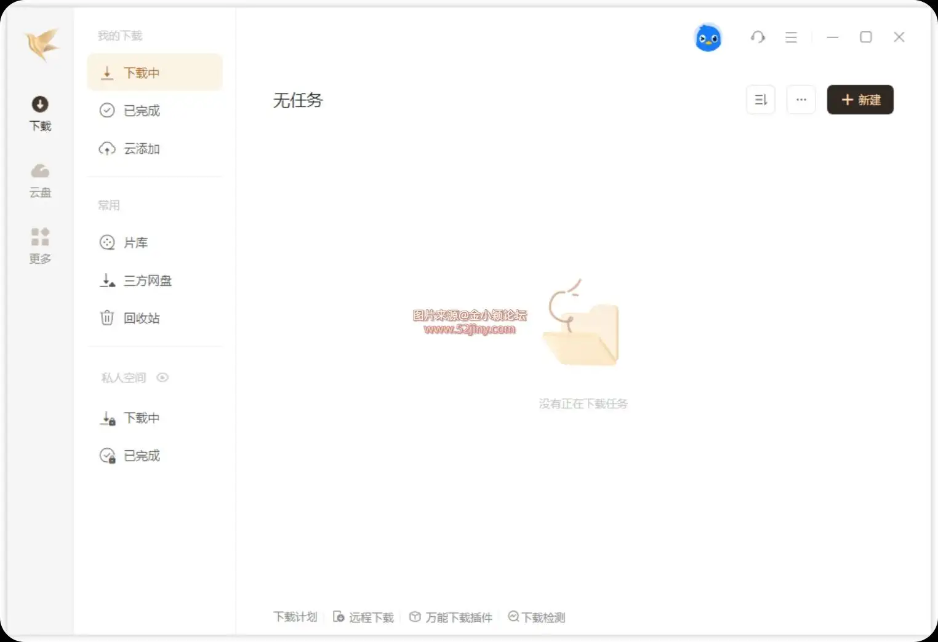Open private space 下载中 list
938x642 pixels.
coord(142,418)
